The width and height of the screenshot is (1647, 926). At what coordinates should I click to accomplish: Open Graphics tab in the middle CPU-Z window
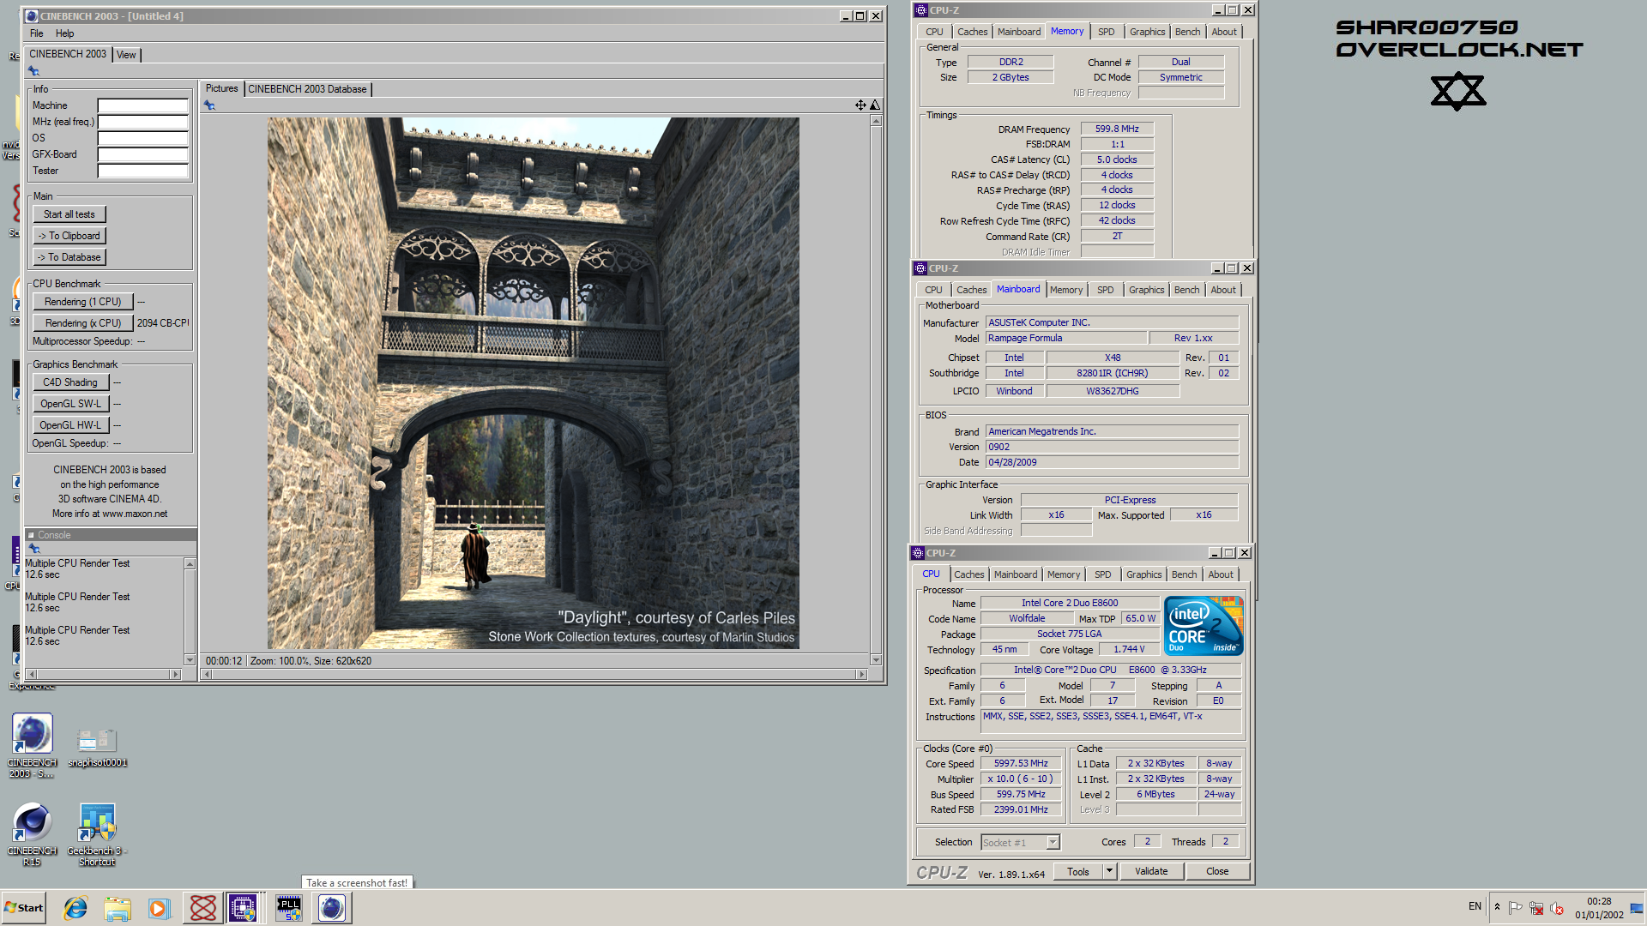coord(1147,290)
